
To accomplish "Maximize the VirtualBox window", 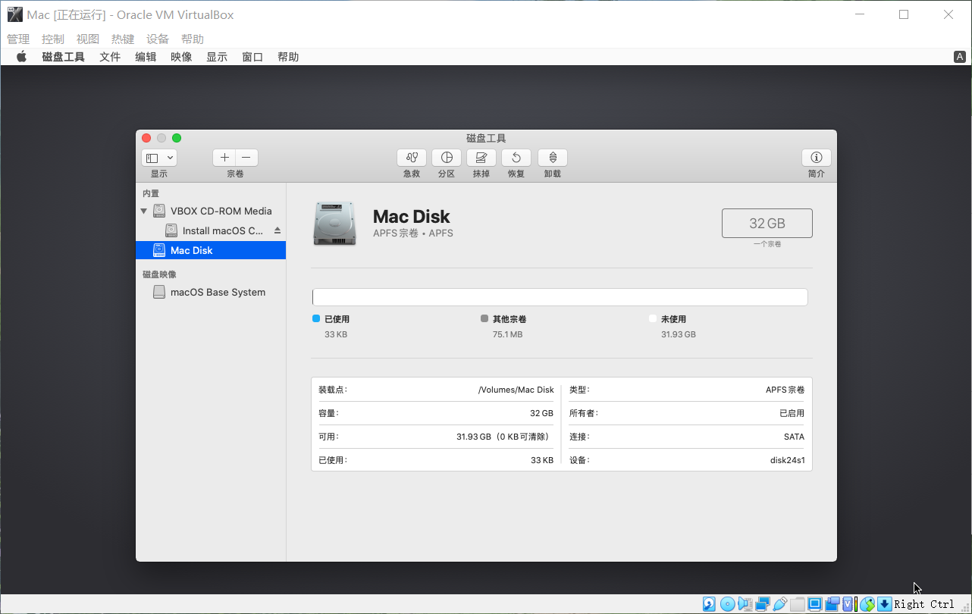I will tap(904, 14).
